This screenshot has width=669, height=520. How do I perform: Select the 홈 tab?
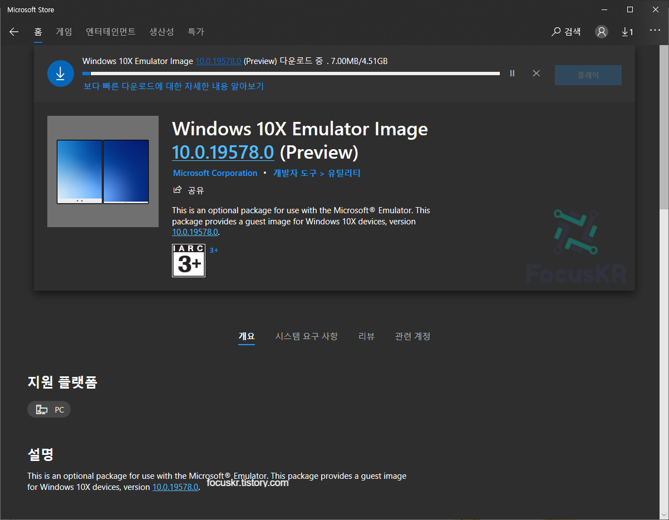point(38,32)
